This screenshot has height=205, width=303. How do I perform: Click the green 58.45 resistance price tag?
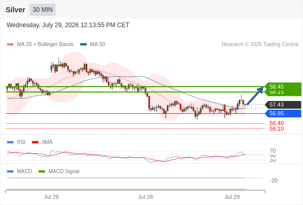pyautogui.click(x=283, y=87)
